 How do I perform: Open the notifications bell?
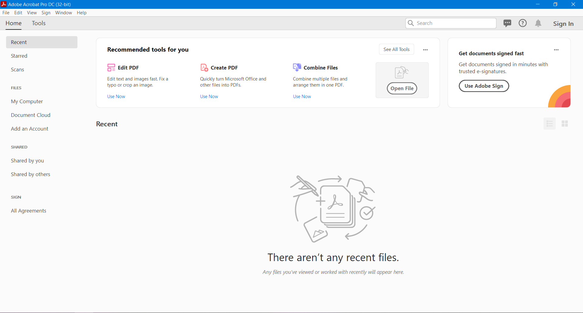click(538, 23)
